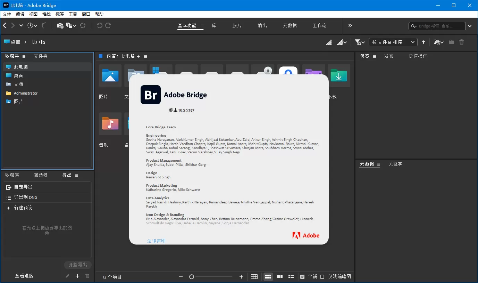Image resolution: width=478 pixels, height=283 pixels.
Task: Toggle list view in the bottom bar
Action: [291, 276]
